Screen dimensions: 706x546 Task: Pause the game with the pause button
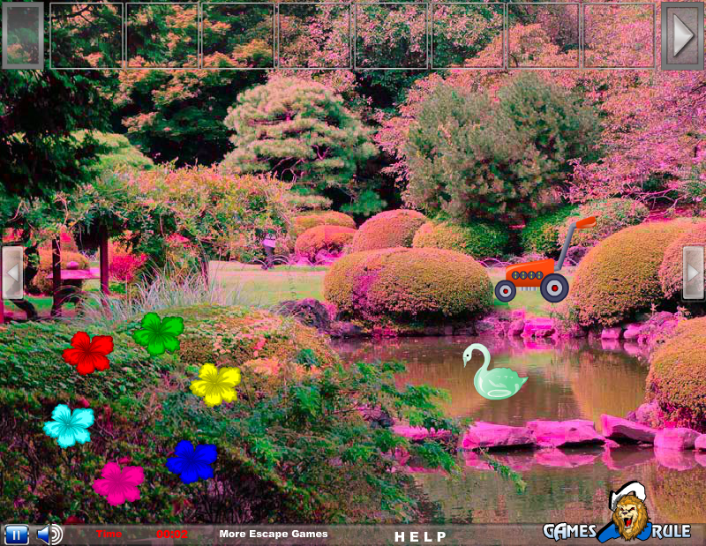[x=17, y=535]
